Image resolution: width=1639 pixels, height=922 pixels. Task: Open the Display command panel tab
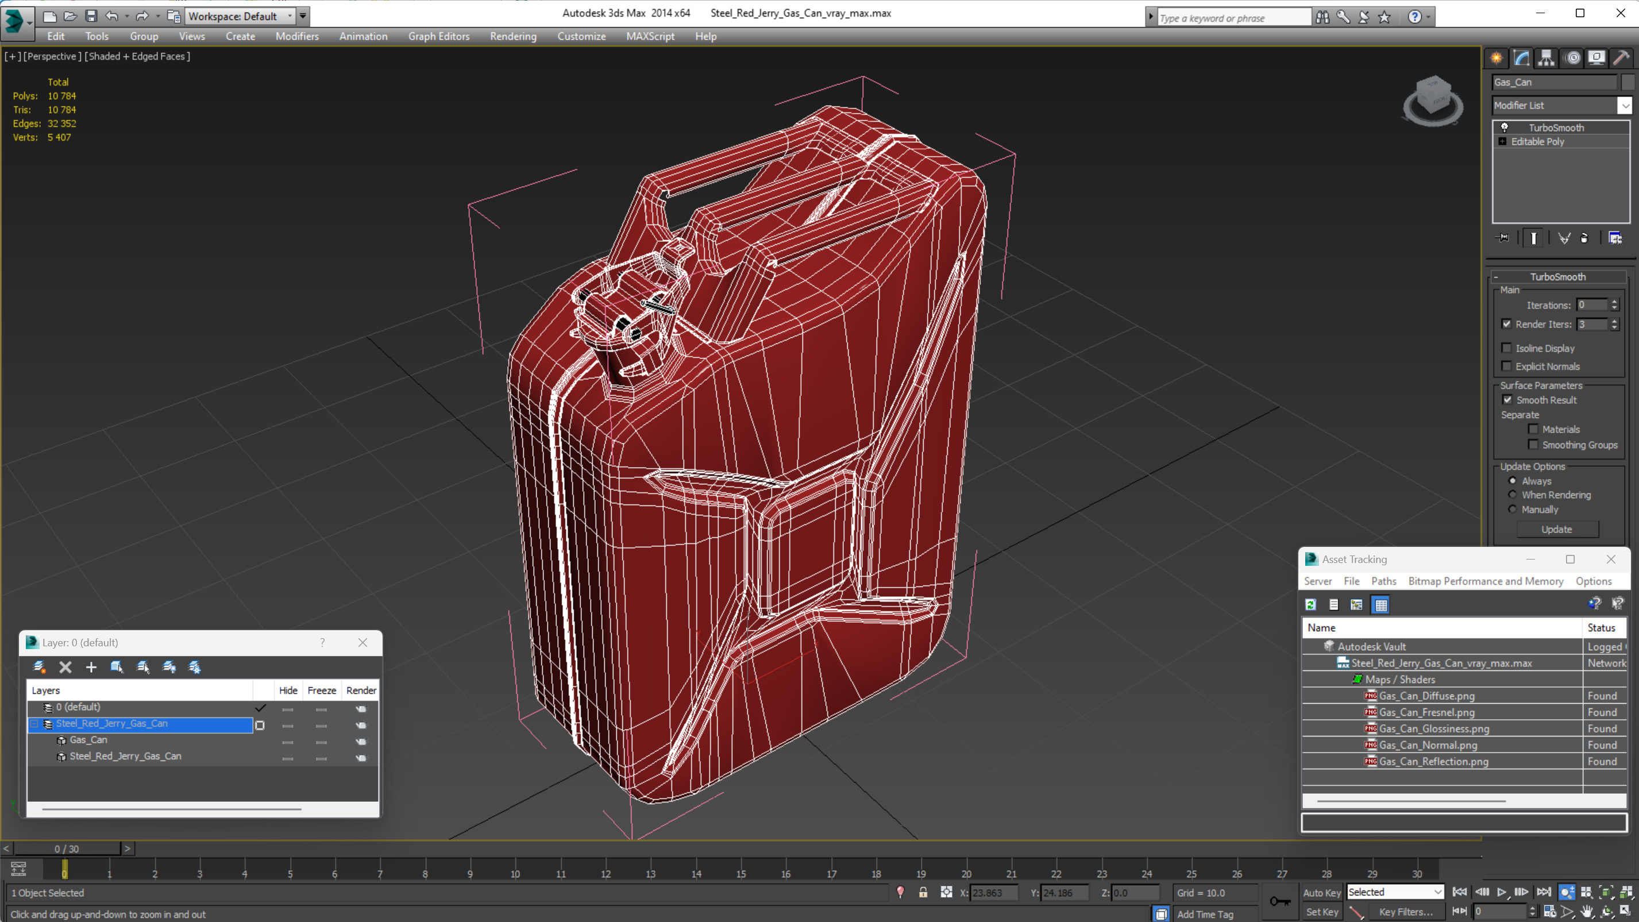pos(1597,59)
